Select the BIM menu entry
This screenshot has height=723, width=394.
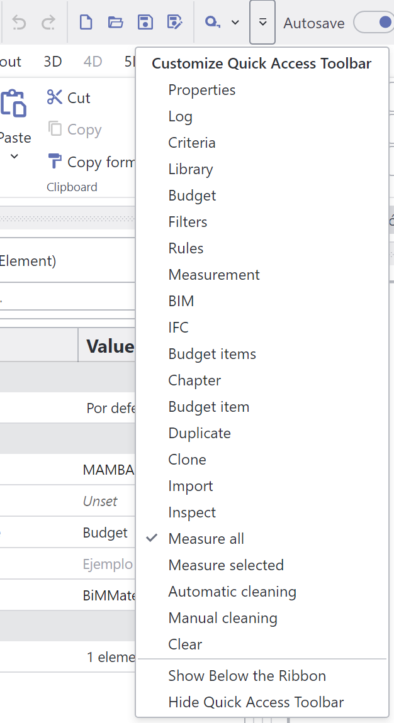tap(262, 301)
